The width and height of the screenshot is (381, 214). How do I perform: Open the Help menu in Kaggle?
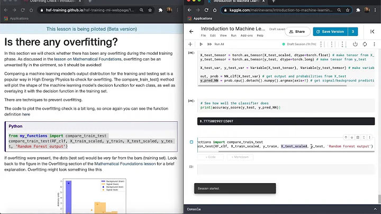tap(260, 35)
